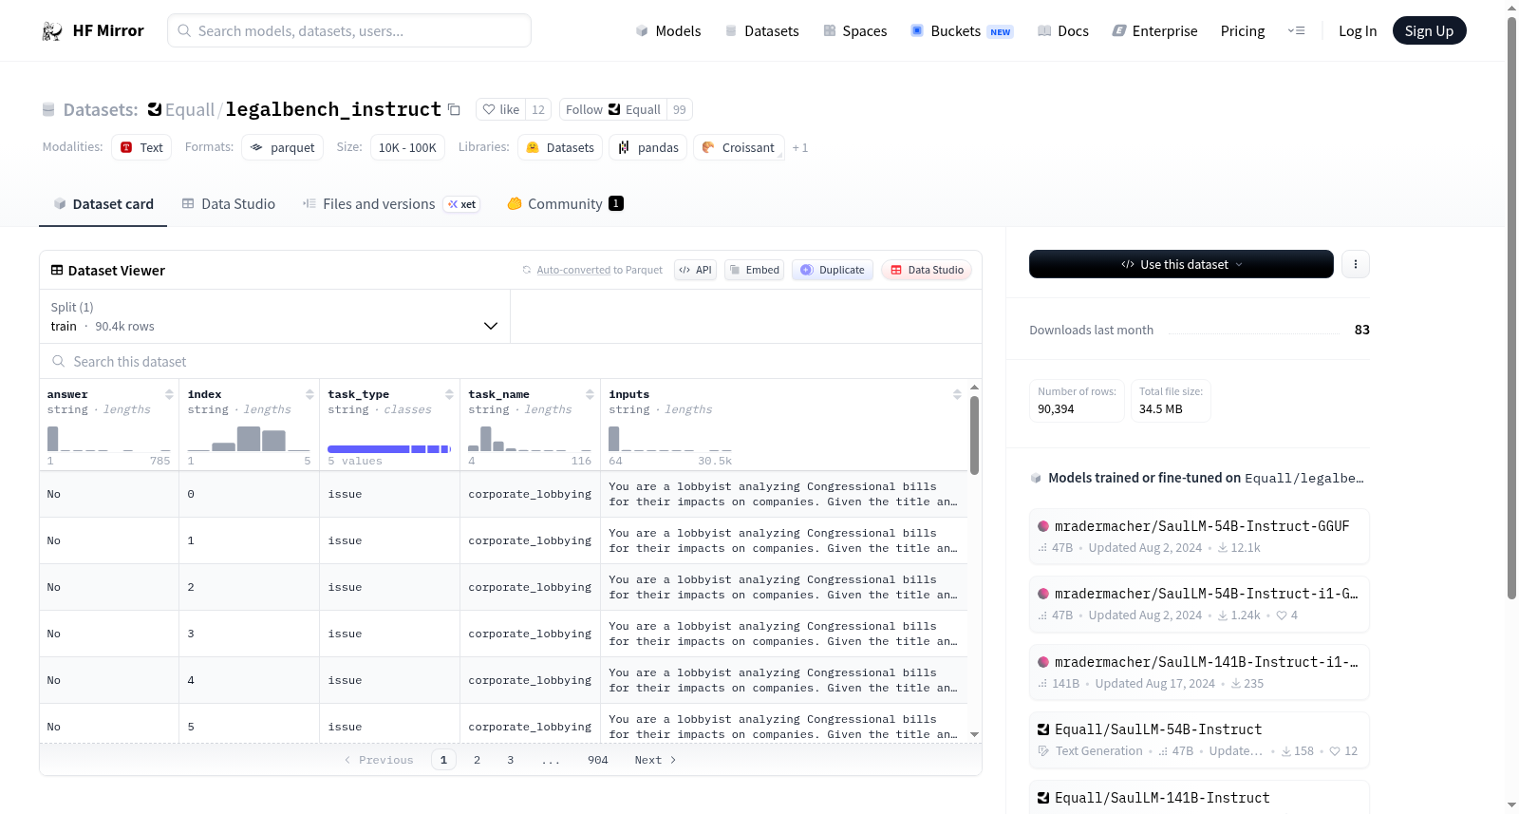The height and width of the screenshot is (814, 1519).
Task: Open the mradermacher/SaulLM-54B-Instruct-GGUF model card
Action: click(x=1199, y=537)
